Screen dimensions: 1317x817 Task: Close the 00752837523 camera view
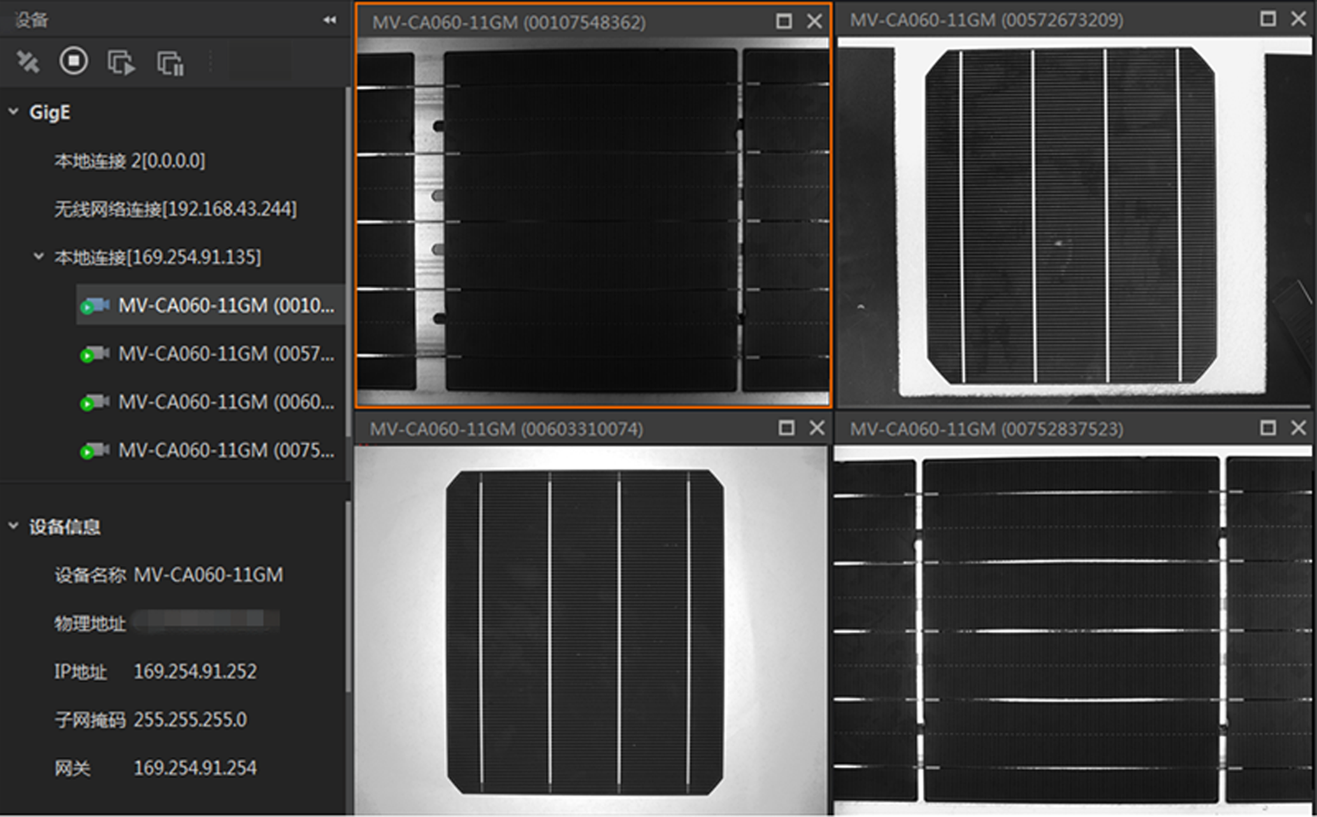tap(1298, 428)
